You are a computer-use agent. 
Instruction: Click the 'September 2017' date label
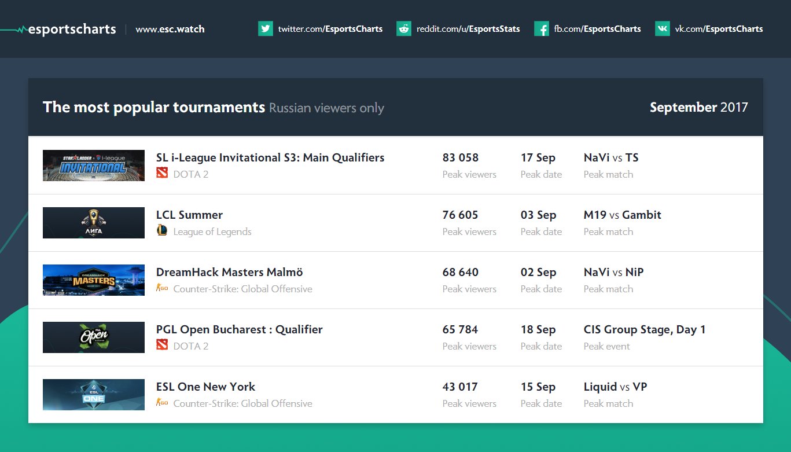point(699,107)
